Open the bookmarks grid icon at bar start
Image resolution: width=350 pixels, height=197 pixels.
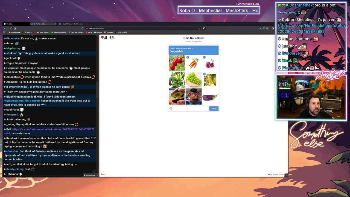pyautogui.click(x=4, y=32)
